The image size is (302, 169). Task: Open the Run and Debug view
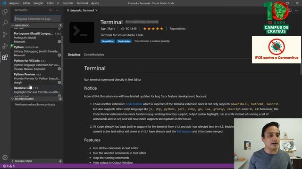(5, 46)
